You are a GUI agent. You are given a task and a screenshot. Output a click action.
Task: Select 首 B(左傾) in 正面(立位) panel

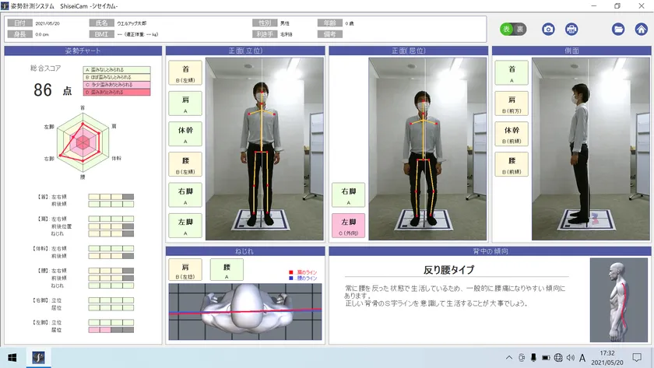click(185, 73)
